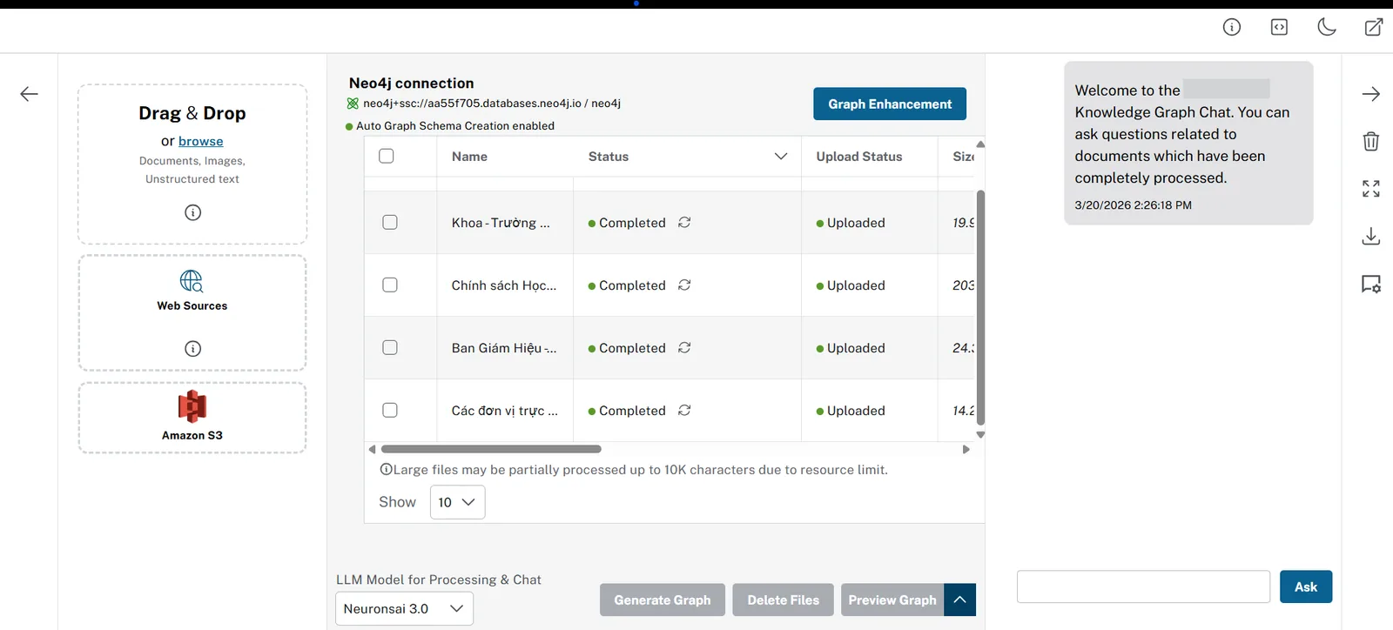1393x630 pixels.
Task: Click the Preview Graph button
Action: [892, 600]
